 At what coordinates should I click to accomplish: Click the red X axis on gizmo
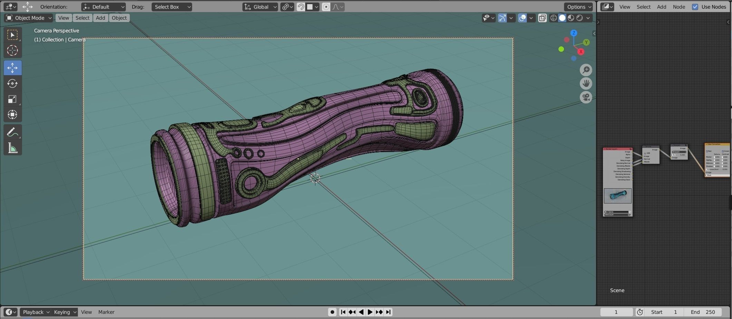point(581,52)
